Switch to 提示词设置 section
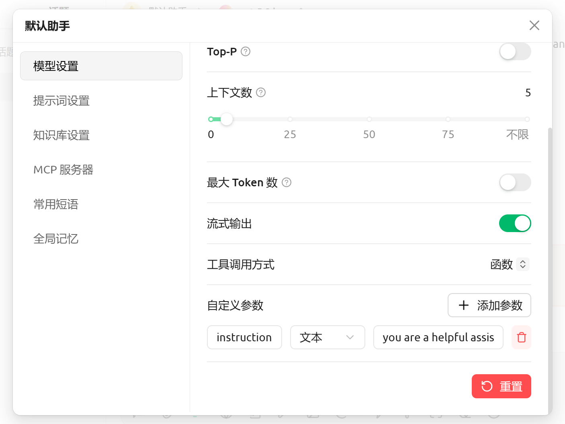The image size is (565, 424). [61, 101]
